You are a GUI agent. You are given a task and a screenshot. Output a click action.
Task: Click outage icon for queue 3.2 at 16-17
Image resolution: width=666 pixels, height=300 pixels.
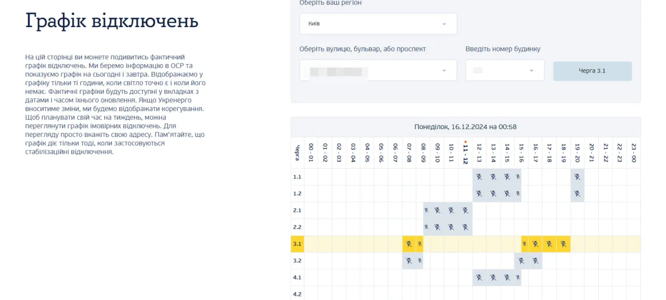[535, 260]
